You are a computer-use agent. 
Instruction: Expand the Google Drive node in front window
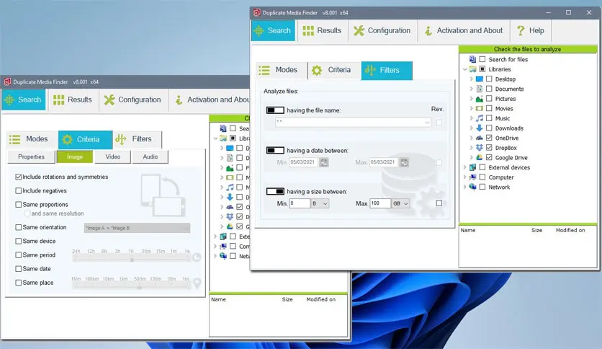[x=472, y=158]
